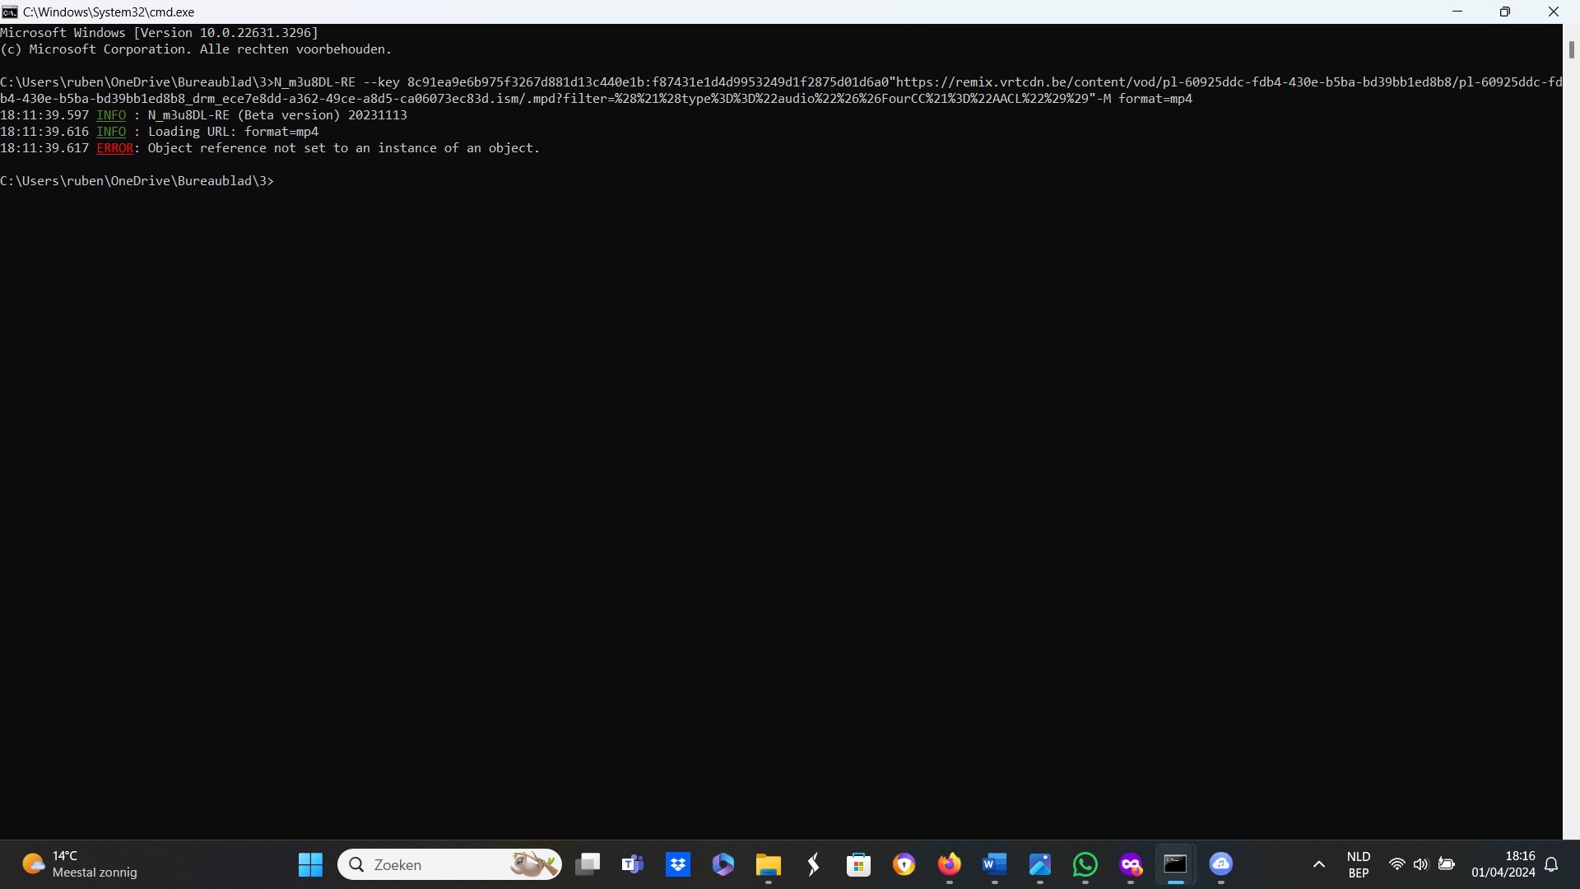This screenshot has height=889, width=1580.
Task: Click the console vertical scrollbar thumb
Action: tap(1571, 49)
